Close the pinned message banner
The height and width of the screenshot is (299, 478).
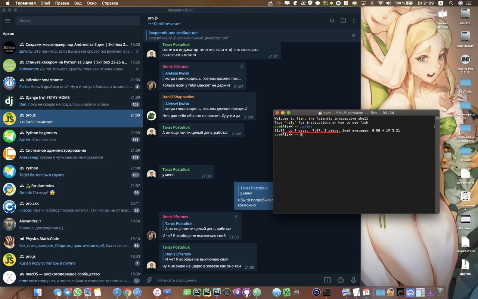pyautogui.click(x=354, y=35)
